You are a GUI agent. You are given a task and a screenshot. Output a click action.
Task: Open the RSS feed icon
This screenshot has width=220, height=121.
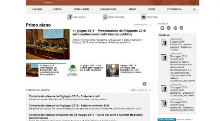(x=181, y=28)
